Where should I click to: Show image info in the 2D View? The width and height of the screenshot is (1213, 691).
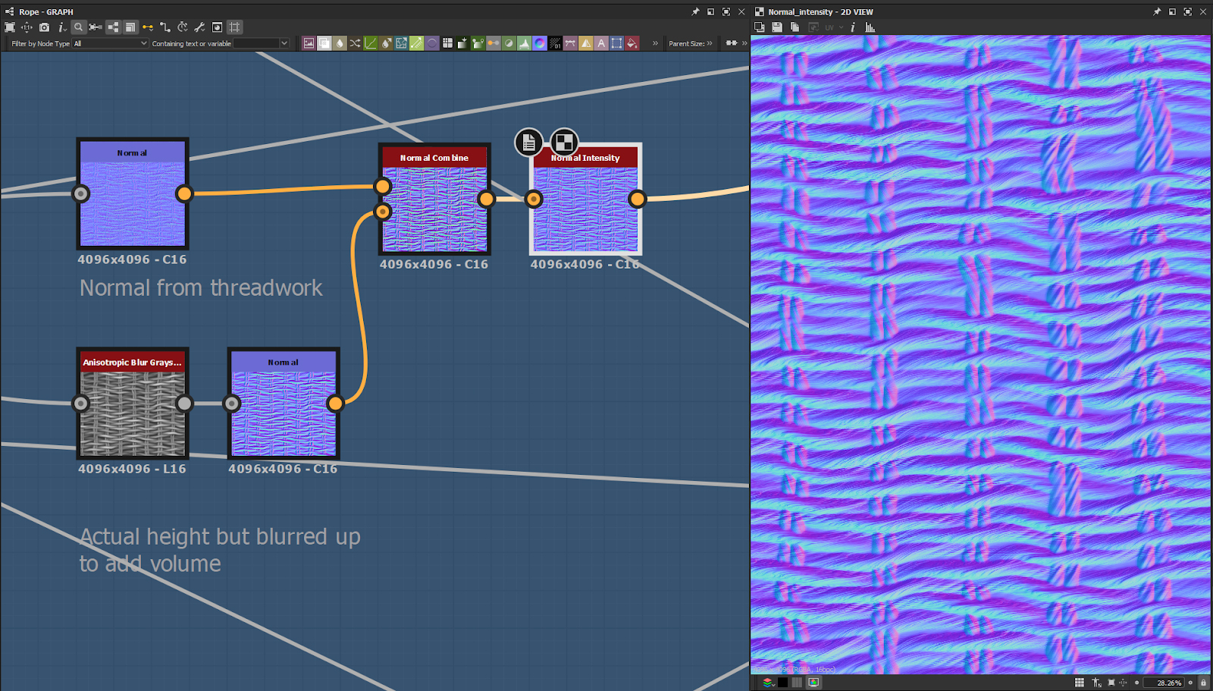853,27
